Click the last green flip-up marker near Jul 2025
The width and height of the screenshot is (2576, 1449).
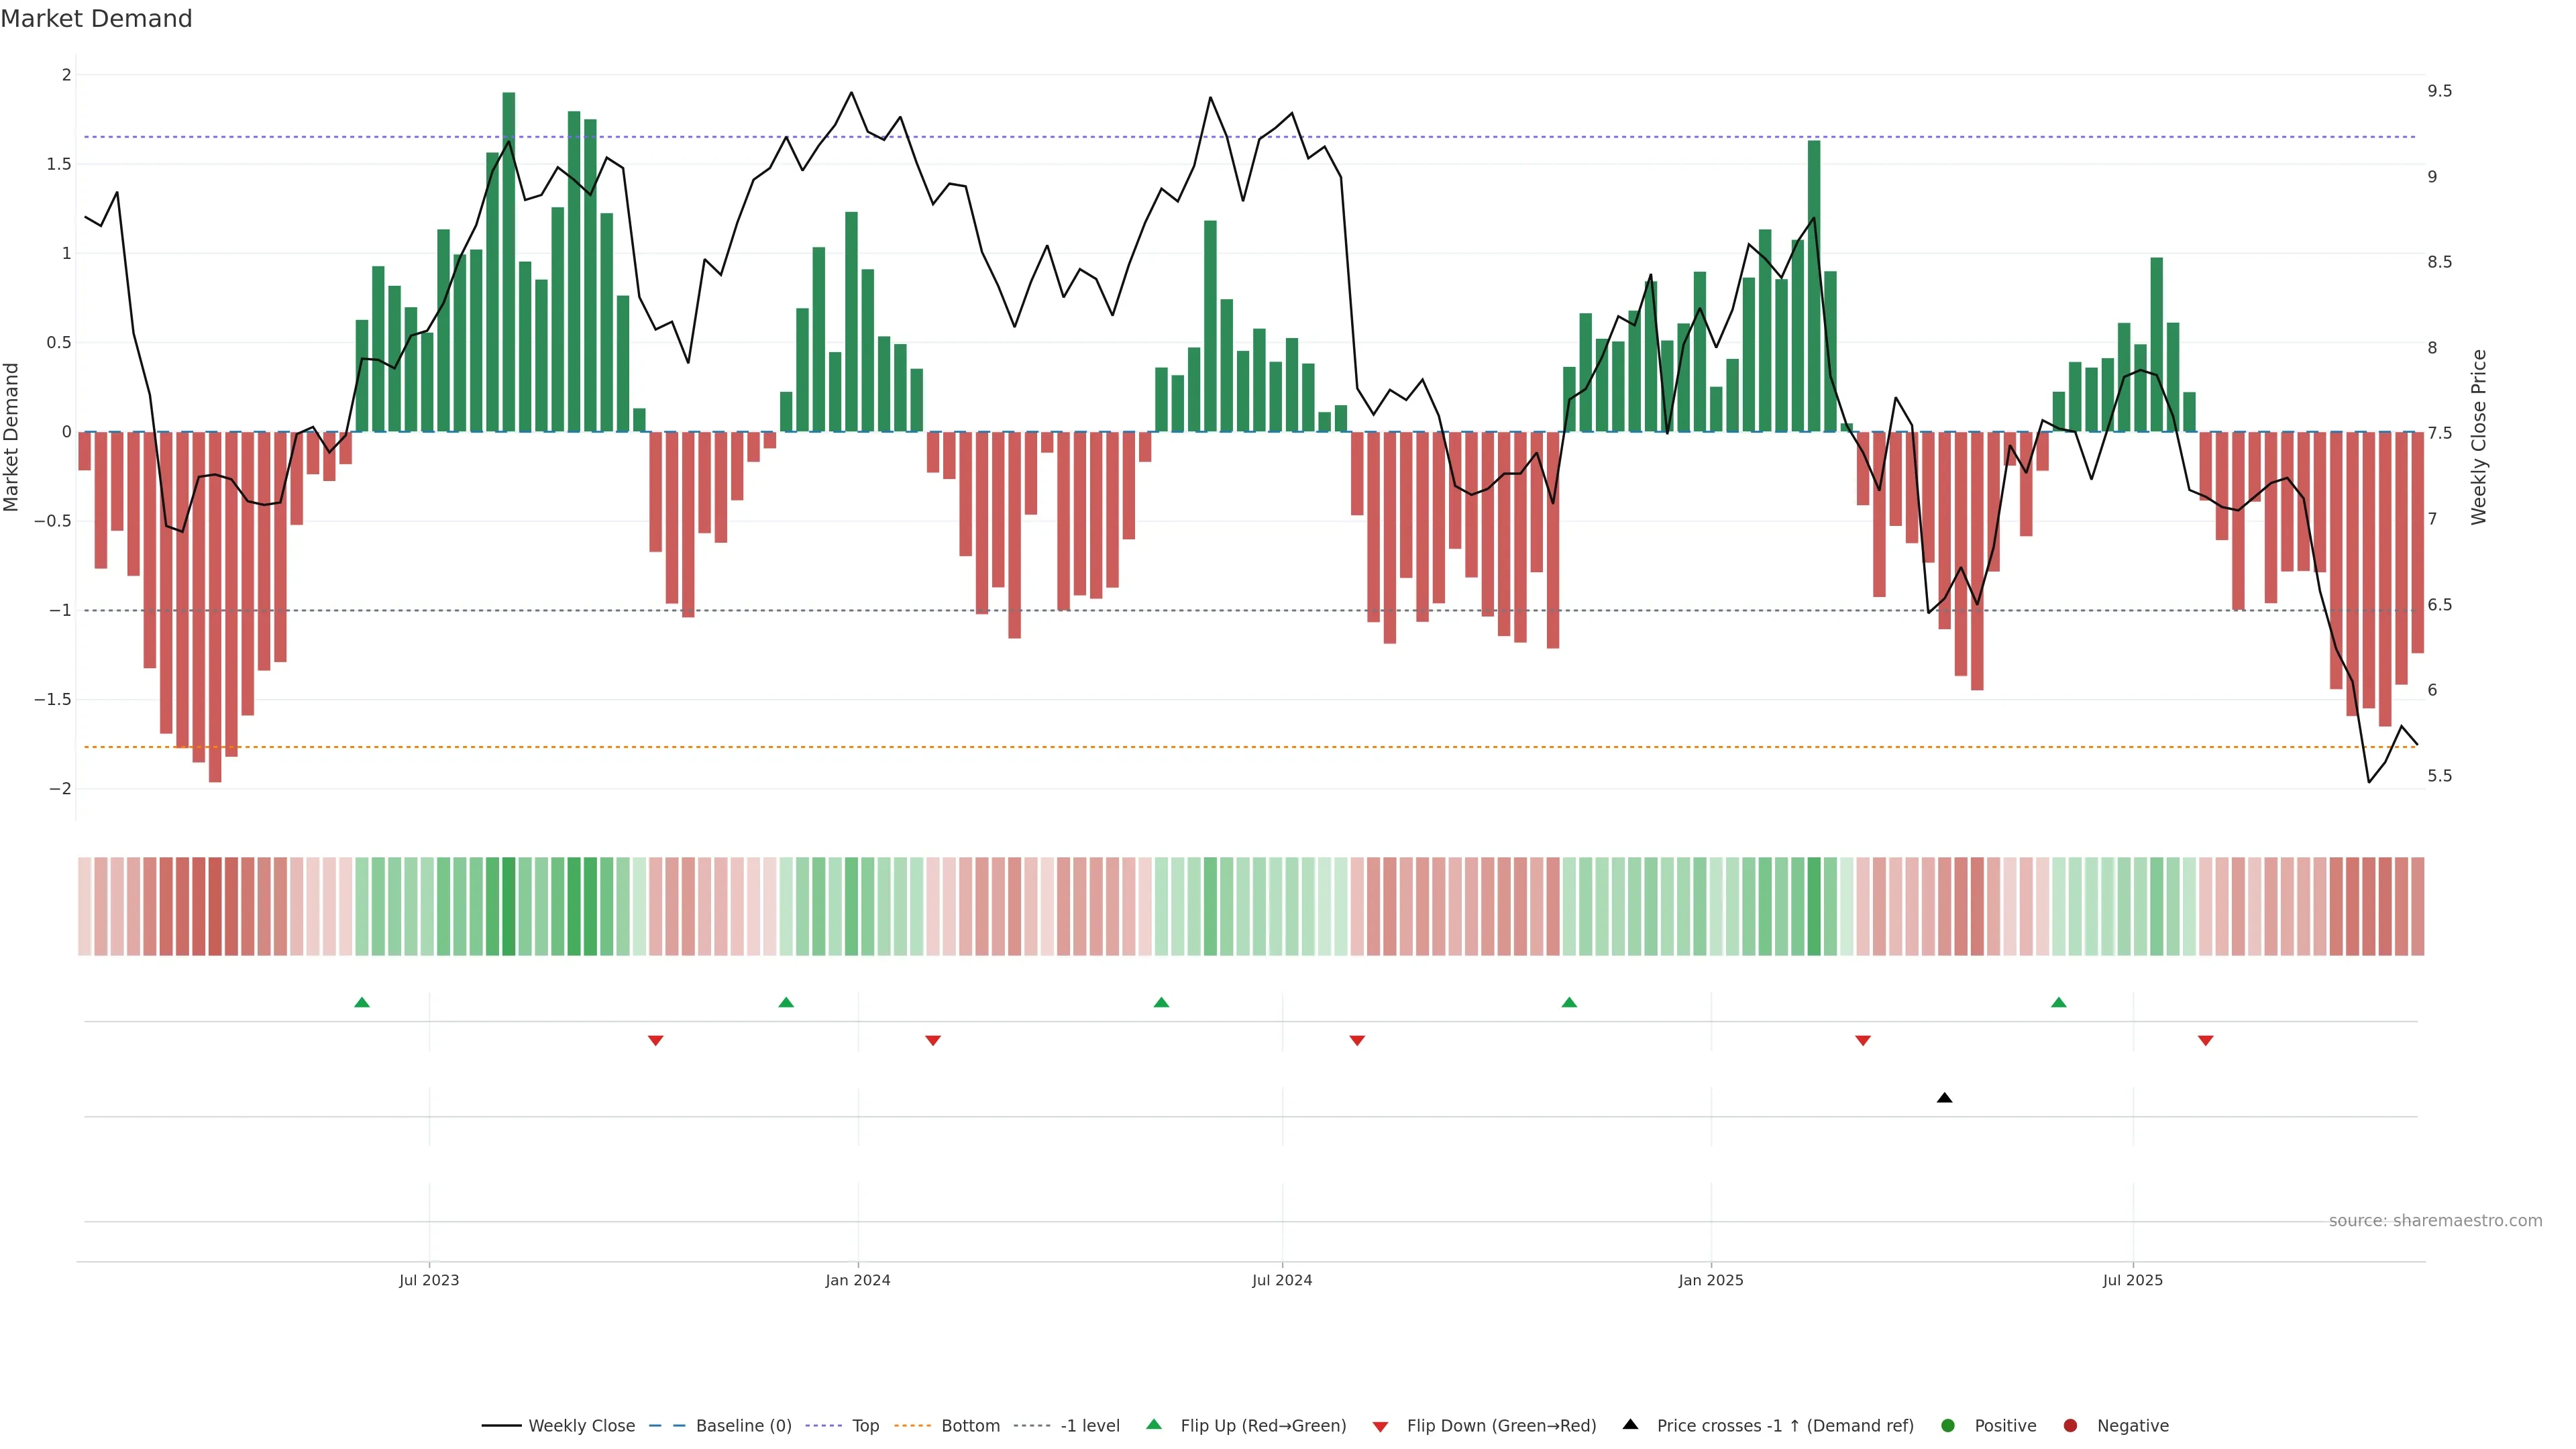click(2058, 1002)
